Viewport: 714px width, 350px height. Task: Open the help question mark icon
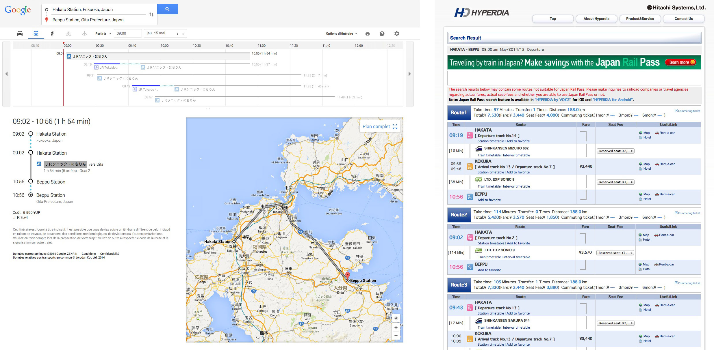coord(382,34)
